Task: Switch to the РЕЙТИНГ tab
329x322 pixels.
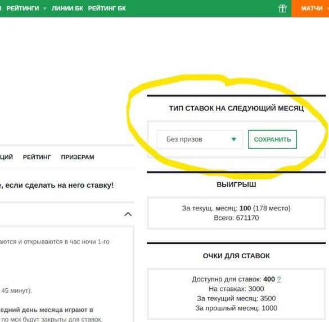Action: (x=37, y=157)
